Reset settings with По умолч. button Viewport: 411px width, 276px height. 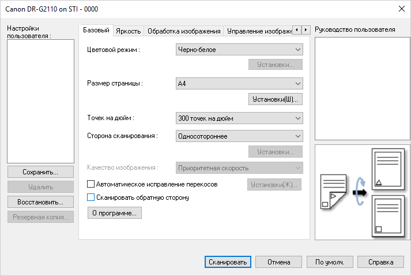[x=330, y=262]
